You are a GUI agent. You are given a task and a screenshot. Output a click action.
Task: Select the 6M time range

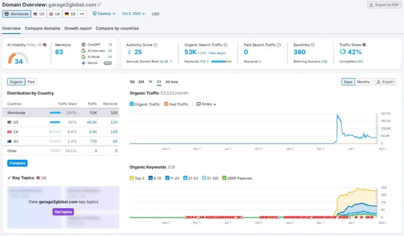tap(141, 82)
